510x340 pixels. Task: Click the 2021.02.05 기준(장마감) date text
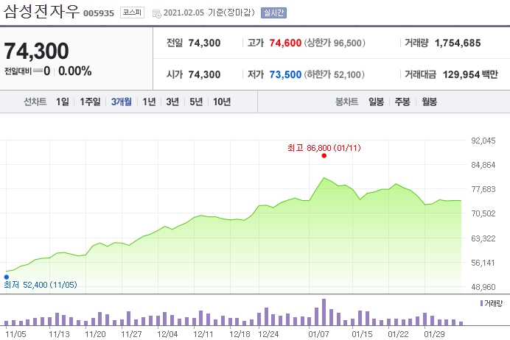tap(209, 13)
